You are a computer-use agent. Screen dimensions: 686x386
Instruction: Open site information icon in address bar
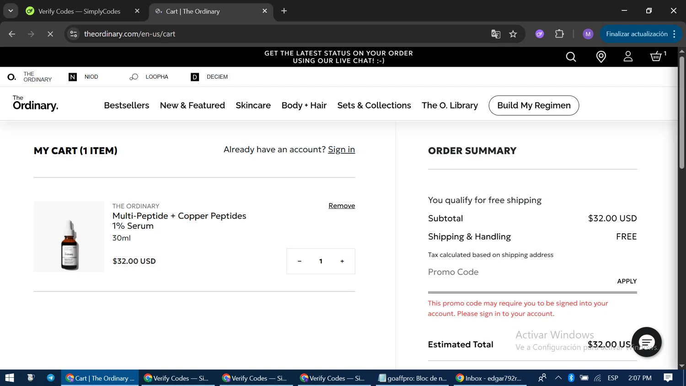click(74, 34)
